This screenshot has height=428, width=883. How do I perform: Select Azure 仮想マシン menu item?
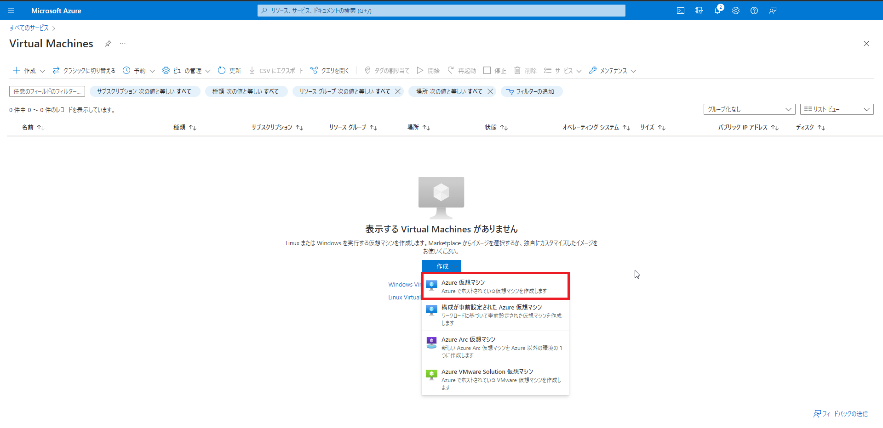click(495, 286)
